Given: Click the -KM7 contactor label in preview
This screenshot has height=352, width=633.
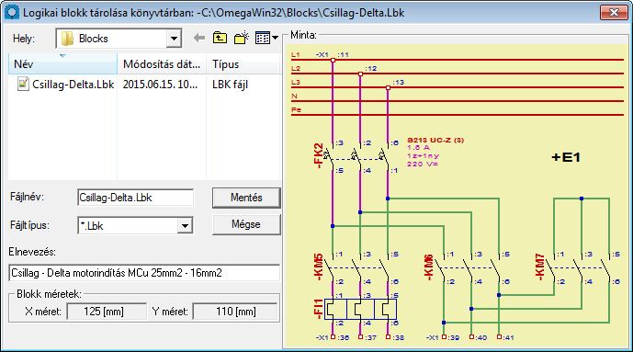Looking at the screenshot, I should pyautogui.click(x=539, y=267).
